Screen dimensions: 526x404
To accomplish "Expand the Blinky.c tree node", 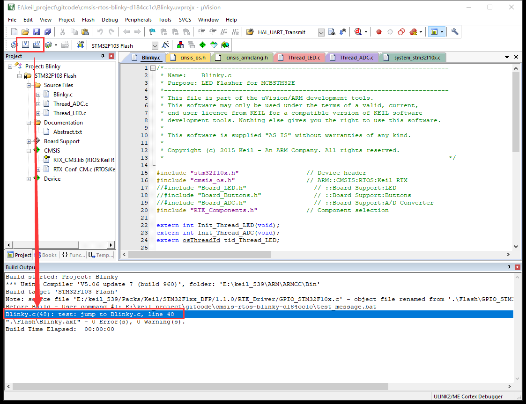I will [38, 95].
